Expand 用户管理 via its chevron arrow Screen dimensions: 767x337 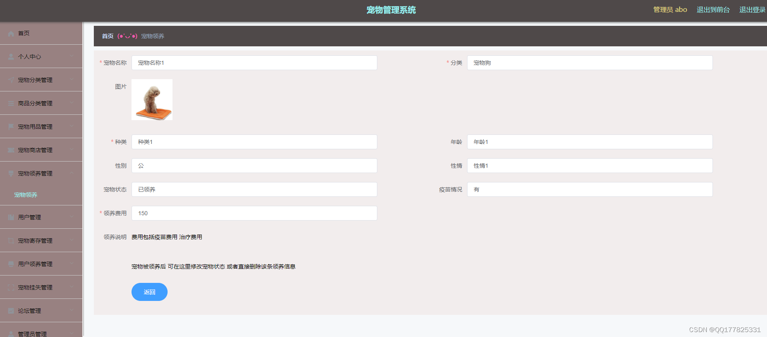pos(72,217)
